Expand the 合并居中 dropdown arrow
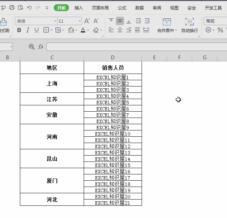Viewport: 227px width, 218px height. [176, 30]
